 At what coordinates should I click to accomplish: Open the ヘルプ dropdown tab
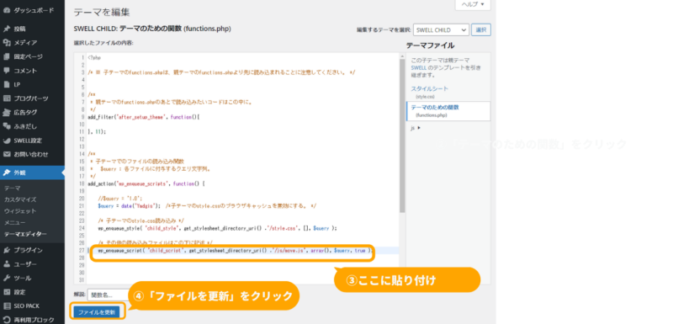coord(473,4)
